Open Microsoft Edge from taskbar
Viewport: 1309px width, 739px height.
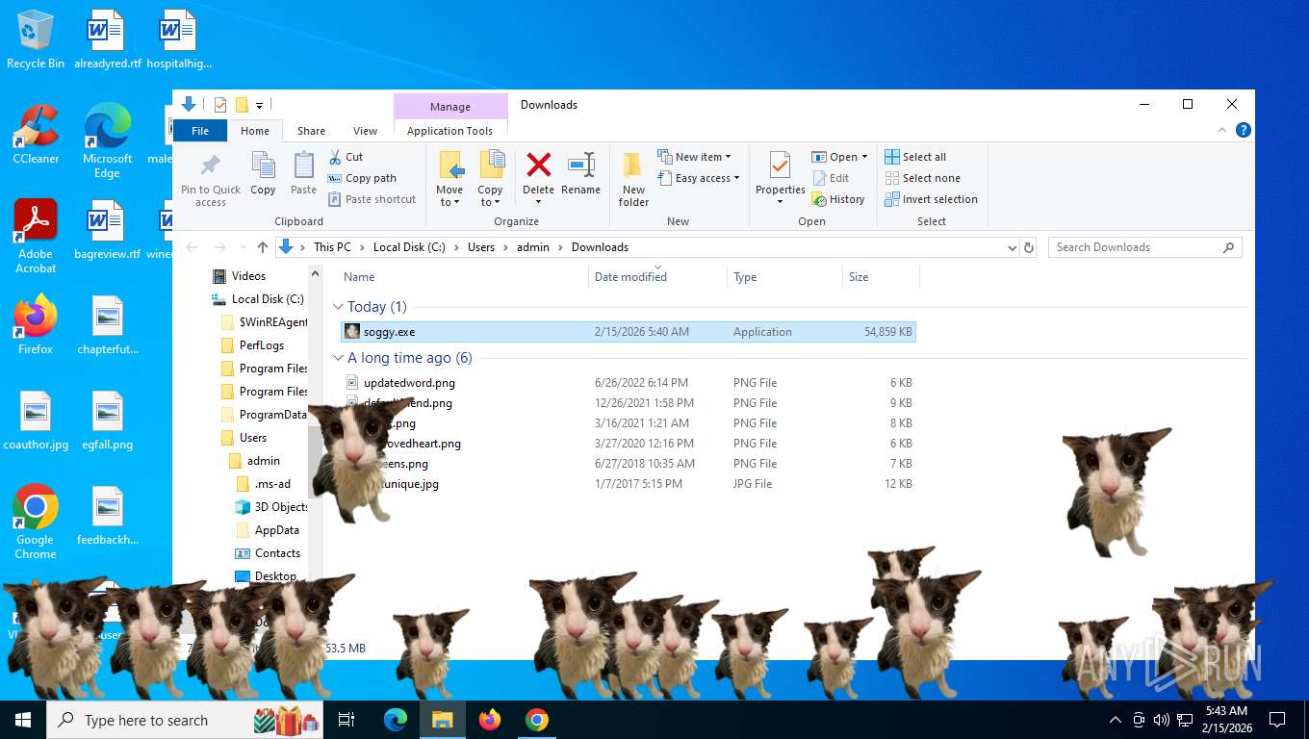point(395,720)
